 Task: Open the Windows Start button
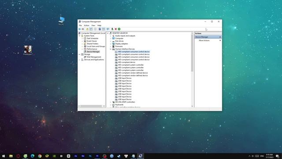[4, 156]
